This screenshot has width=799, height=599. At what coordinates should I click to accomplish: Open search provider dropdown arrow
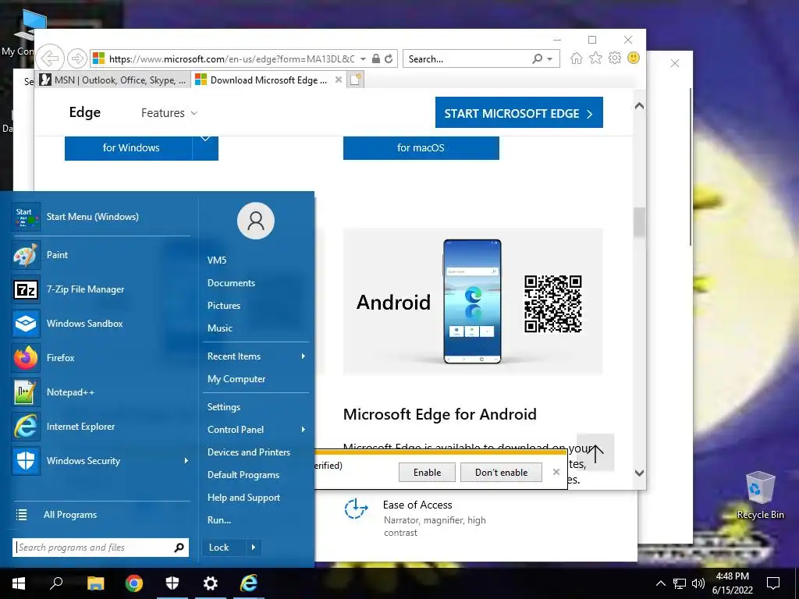pos(550,59)
